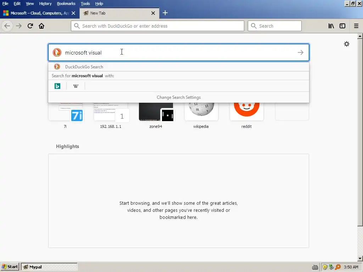Screen dimensions: 363x272
Task: Open the Library bookmarks icon
Action: point(331,26)
